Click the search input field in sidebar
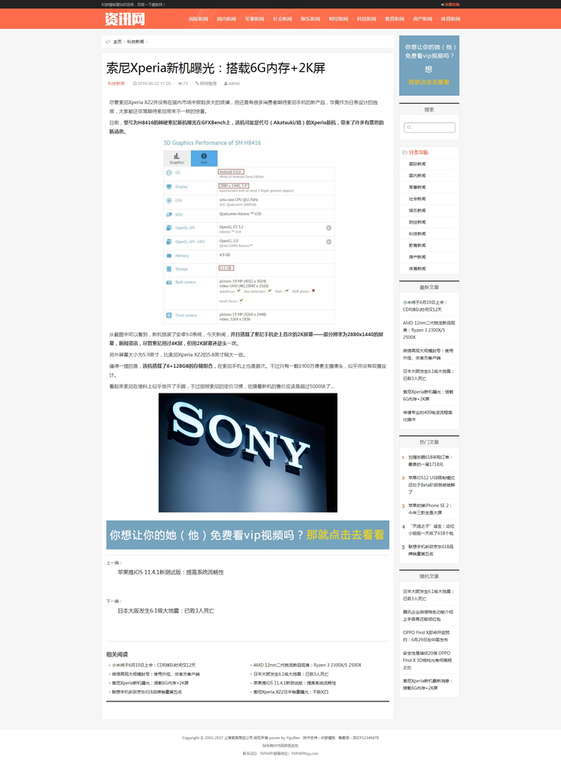 [x=434, y=127]
